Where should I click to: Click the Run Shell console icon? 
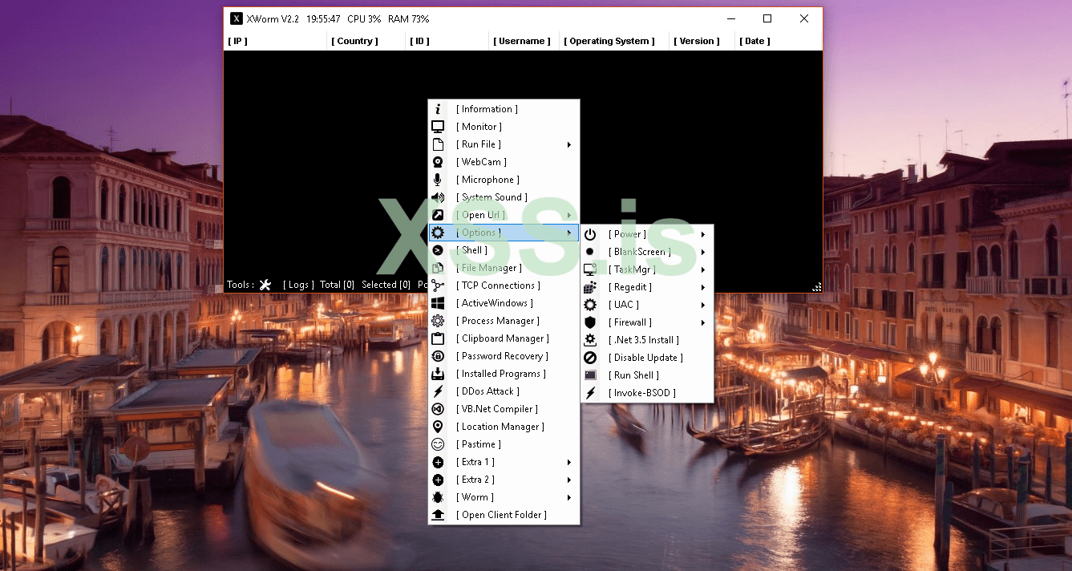590,375
